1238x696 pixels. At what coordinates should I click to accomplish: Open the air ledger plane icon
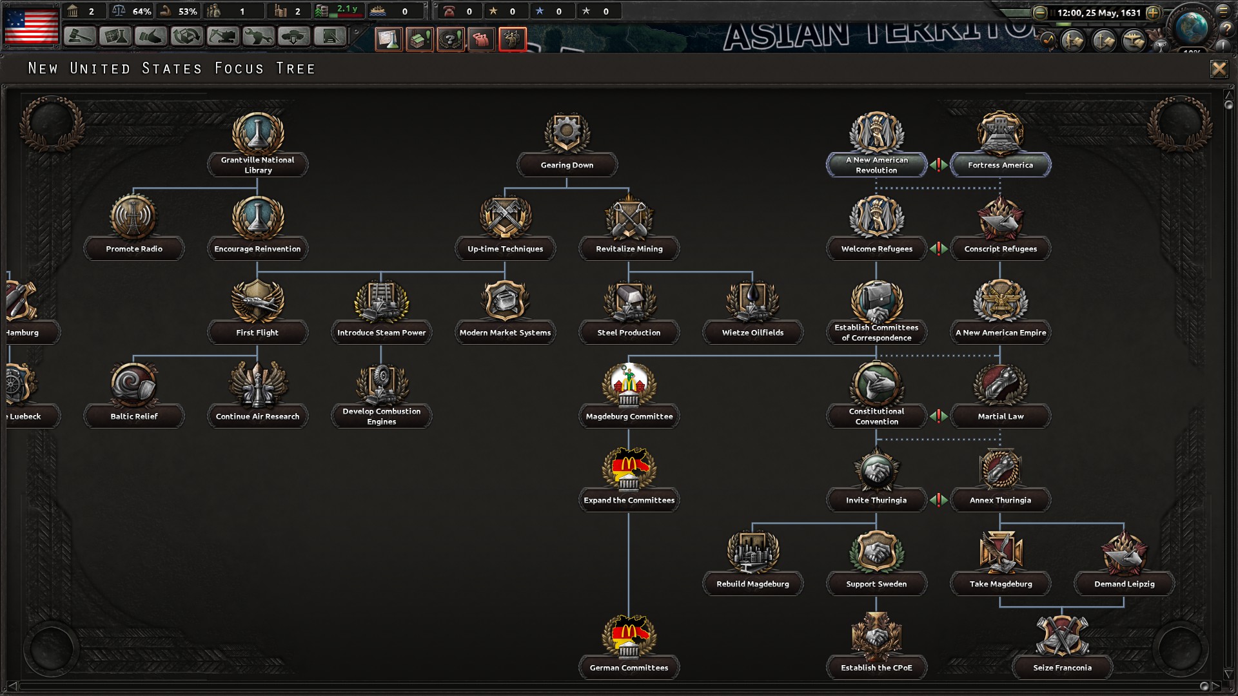pyautogui.click(x=1134, y=41)
